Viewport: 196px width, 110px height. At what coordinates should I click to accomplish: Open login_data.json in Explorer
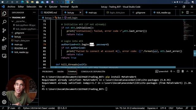(23, 41)
